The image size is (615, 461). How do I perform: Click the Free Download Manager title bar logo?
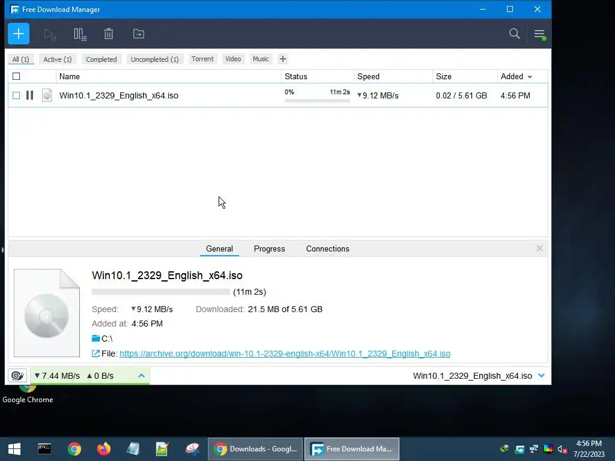point(14,10)
